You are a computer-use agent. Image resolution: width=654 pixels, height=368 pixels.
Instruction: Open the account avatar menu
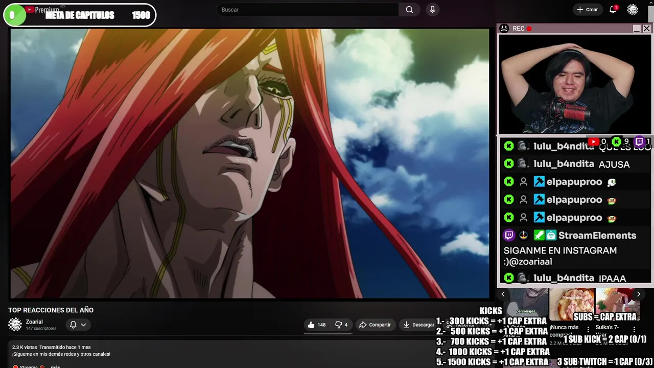point(633,10)
